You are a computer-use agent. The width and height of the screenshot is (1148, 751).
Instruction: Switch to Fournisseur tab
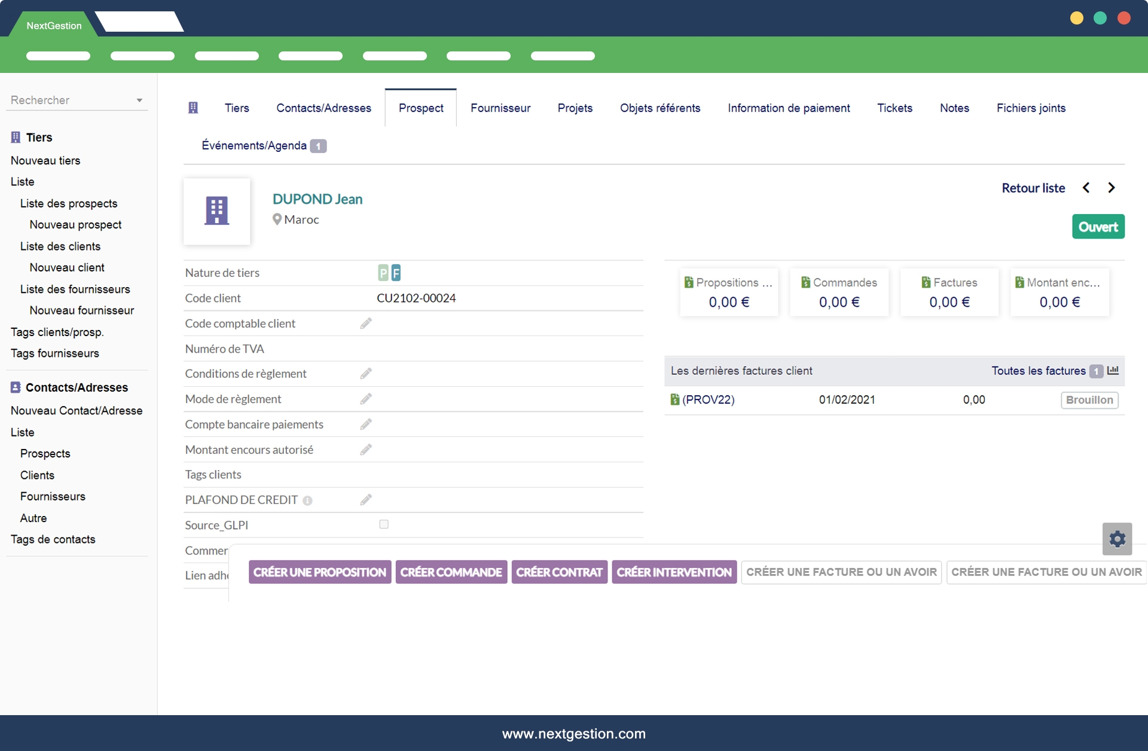pos(500,108)
